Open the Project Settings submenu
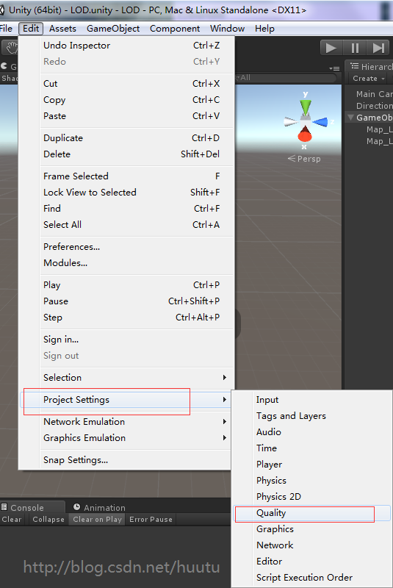Screen dimensions: 393x588 [126, 400]
